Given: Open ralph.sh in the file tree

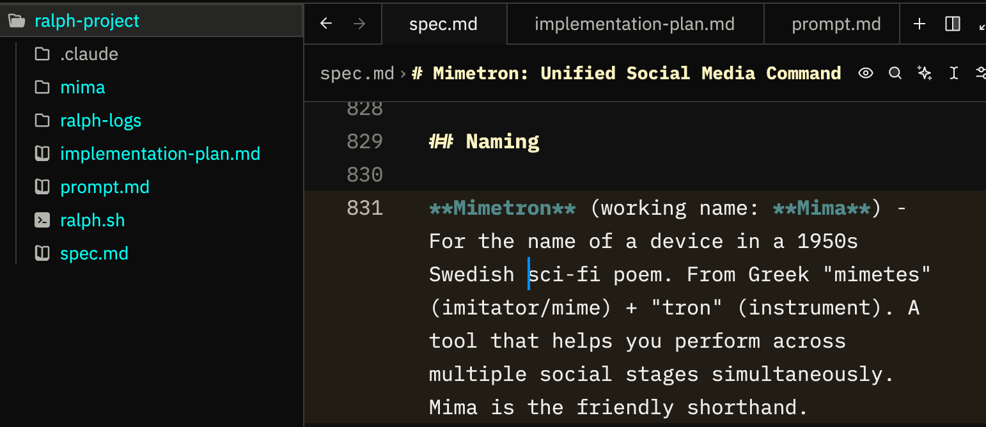Looking at the screenshot, I should pos(92,221).
